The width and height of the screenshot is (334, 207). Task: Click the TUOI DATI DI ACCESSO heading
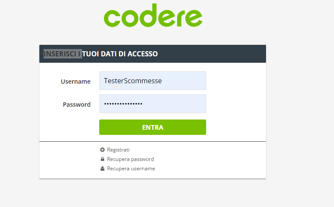click(120, 54)
